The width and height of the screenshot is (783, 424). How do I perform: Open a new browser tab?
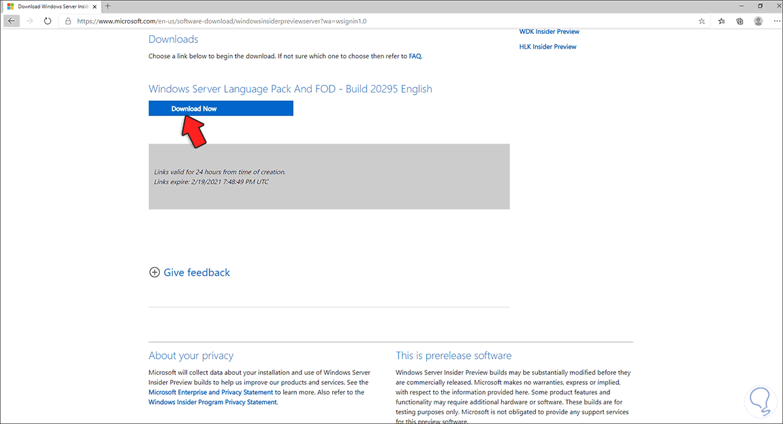[108, 6]
